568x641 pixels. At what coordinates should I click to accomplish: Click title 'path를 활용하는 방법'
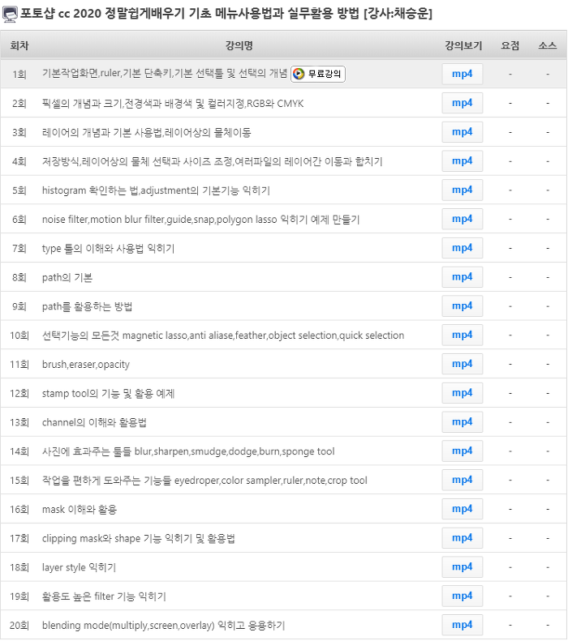[87, 306]
